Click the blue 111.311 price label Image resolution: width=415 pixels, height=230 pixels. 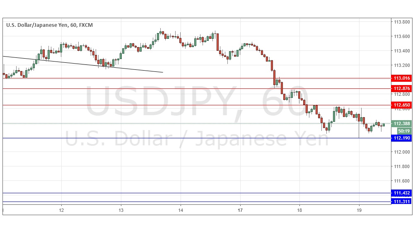402,202
